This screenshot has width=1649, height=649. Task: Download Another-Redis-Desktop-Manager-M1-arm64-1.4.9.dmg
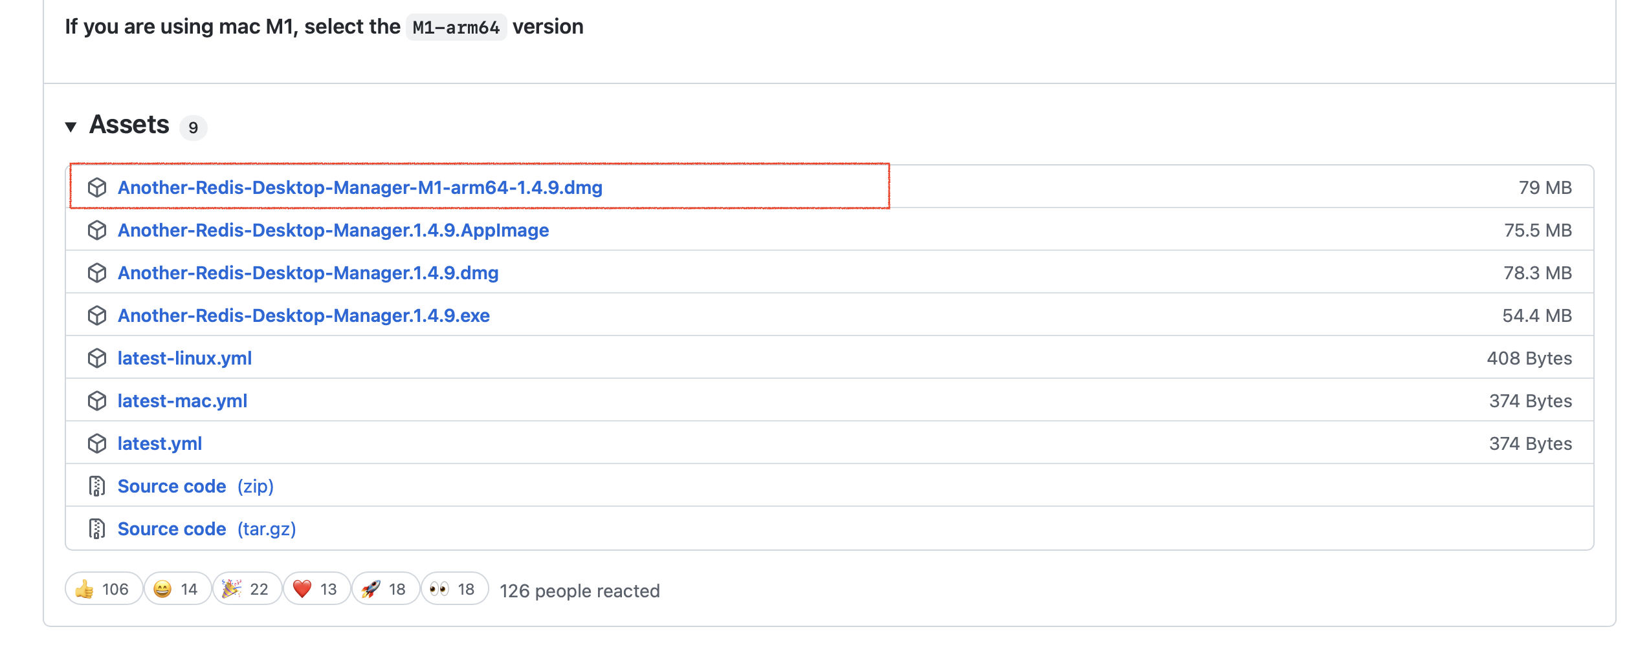359,187
